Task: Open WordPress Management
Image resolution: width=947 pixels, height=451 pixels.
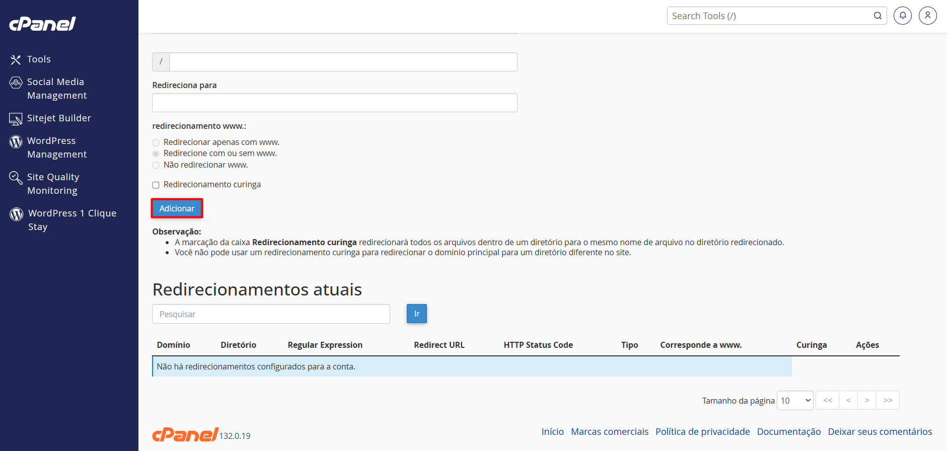Action: (x=57, y=147)
